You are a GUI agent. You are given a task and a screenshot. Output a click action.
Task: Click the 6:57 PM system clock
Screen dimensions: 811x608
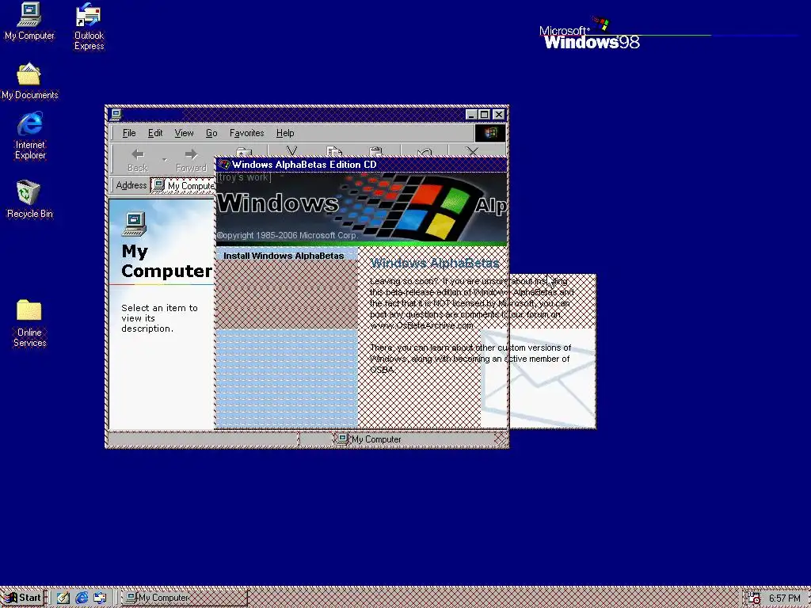coord(784,598)
